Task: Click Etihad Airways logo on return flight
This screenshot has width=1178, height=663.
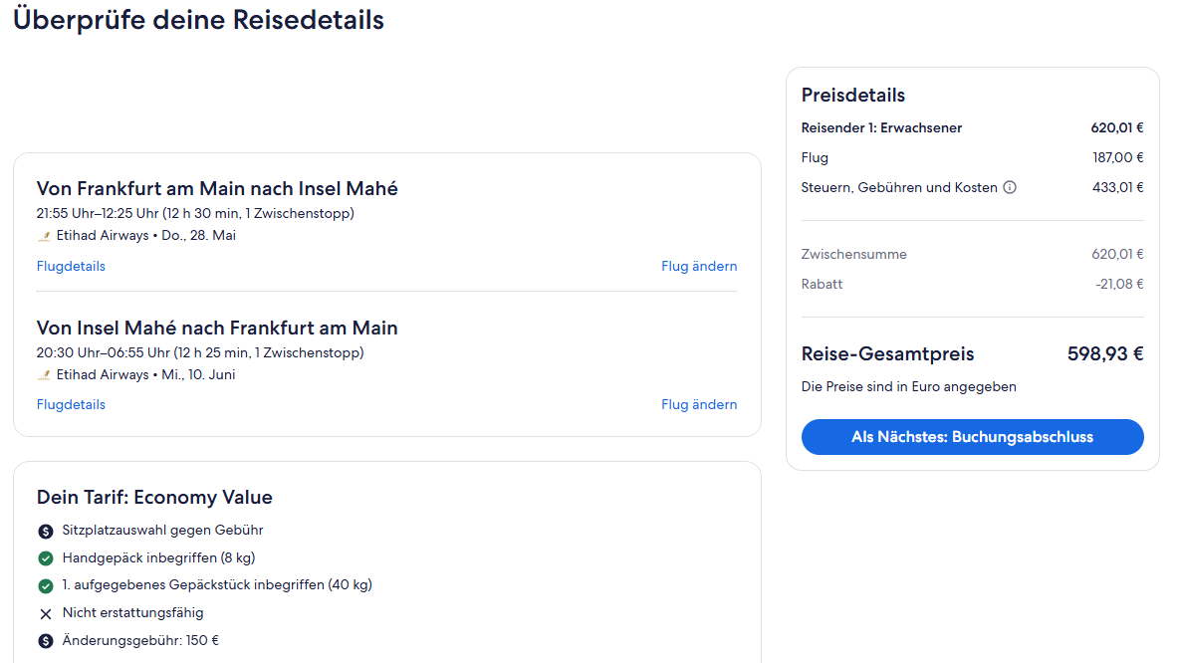Action: click(x=44, y=375)
